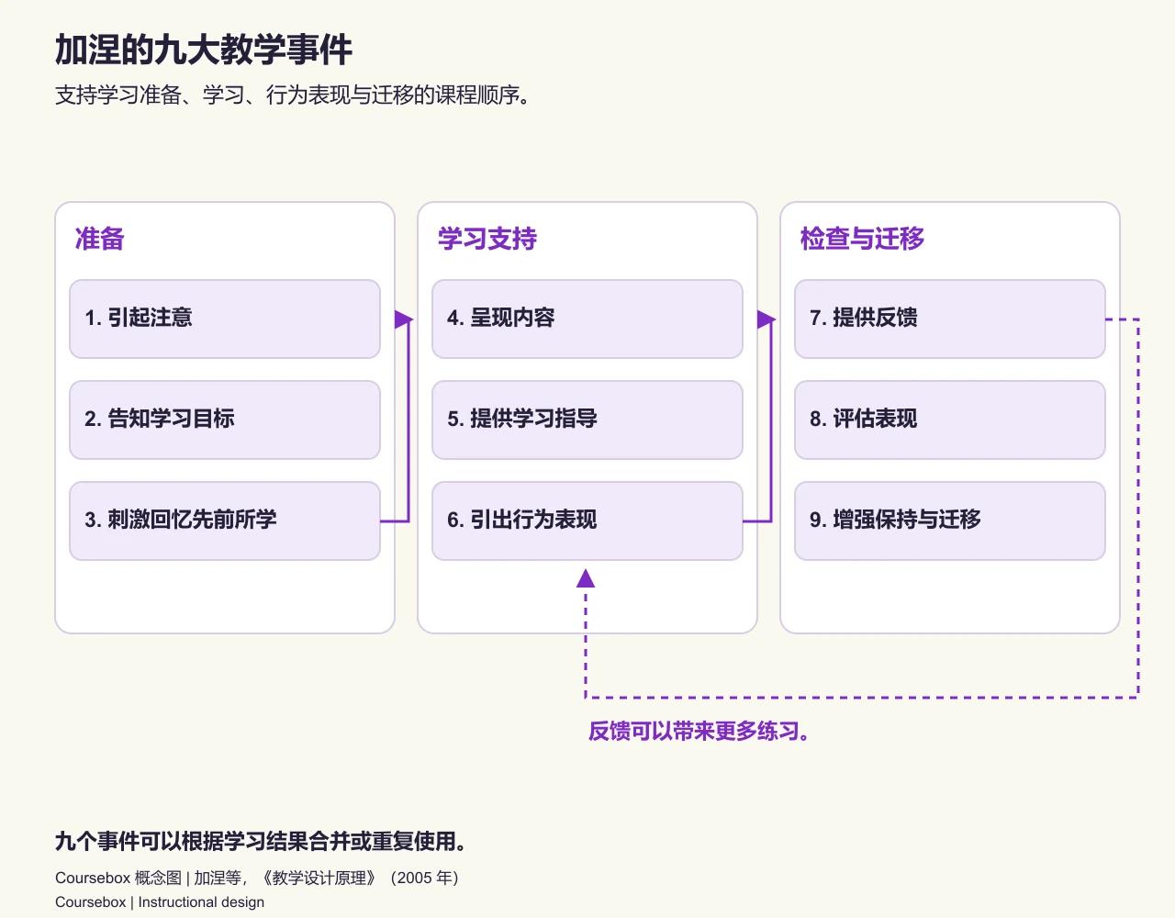Select the subtitle starting with 支持学习准备

pyautogui.click(x=294, y=95)
